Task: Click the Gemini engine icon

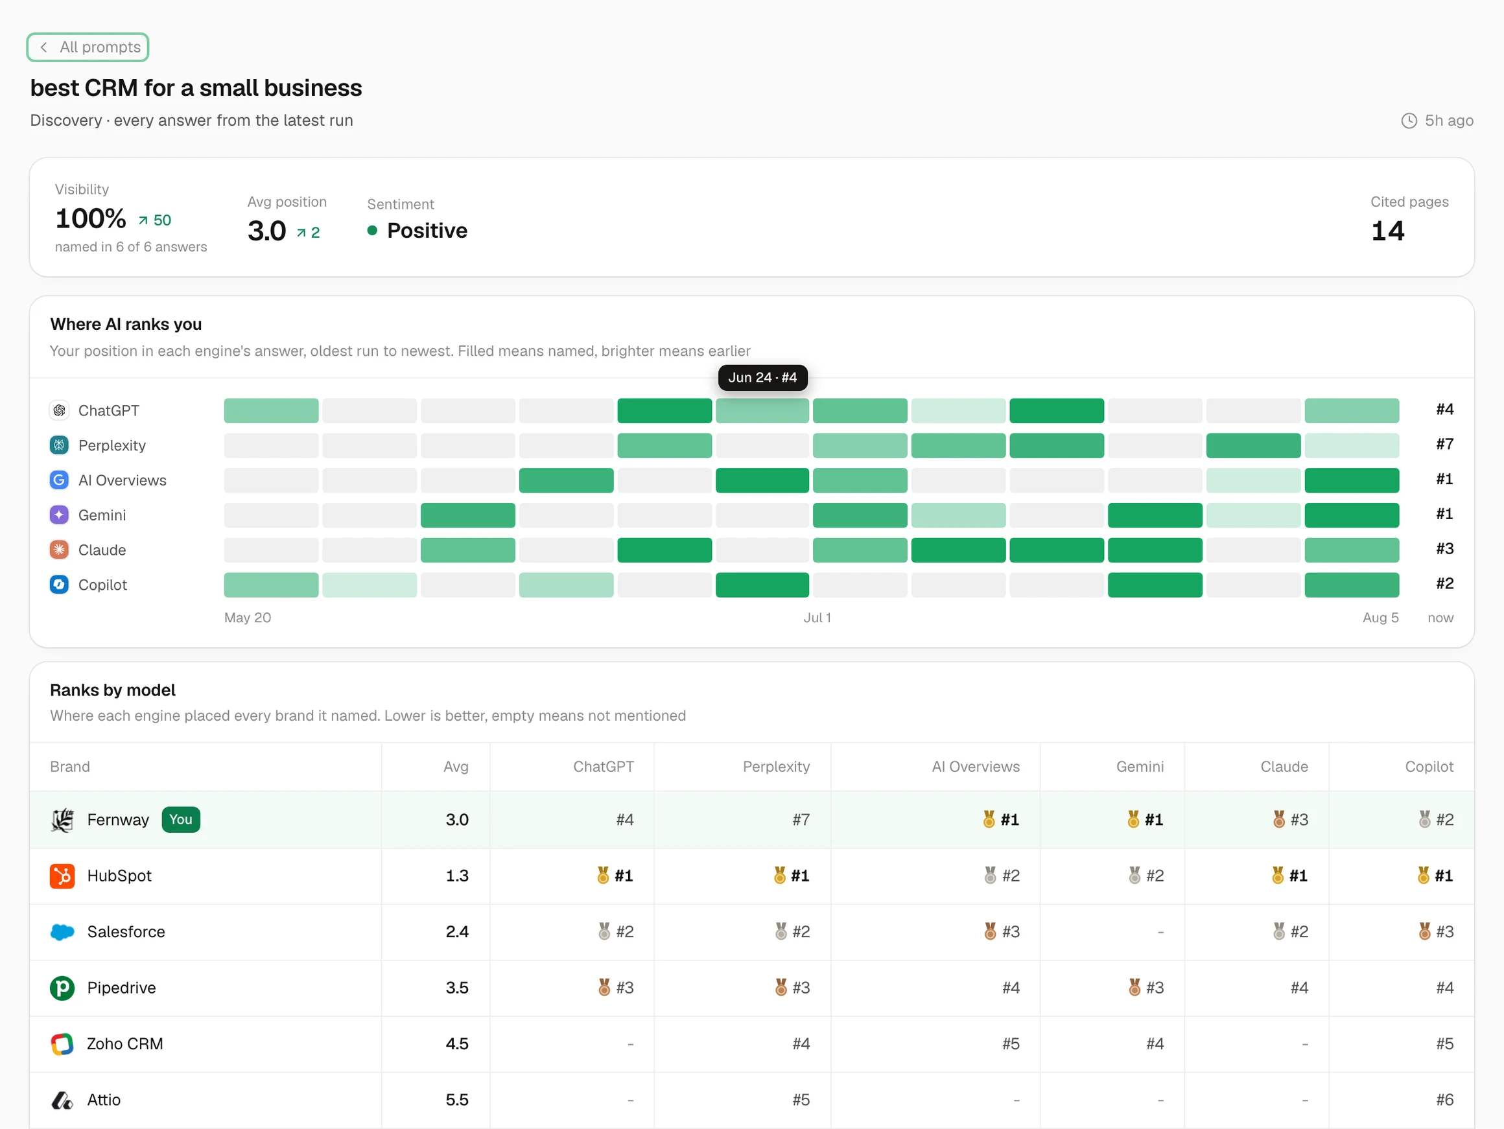Action: coord(59,515)
